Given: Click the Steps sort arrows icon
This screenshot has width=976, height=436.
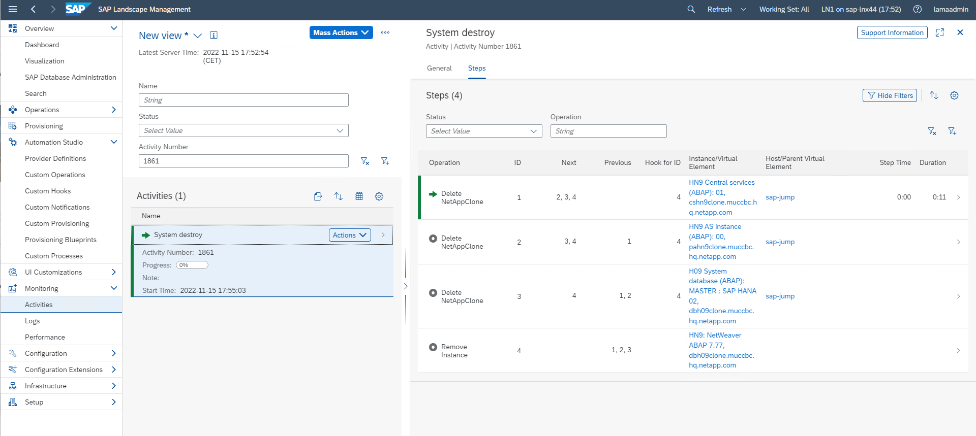Looking at the screenshot, I should (934, 95).
